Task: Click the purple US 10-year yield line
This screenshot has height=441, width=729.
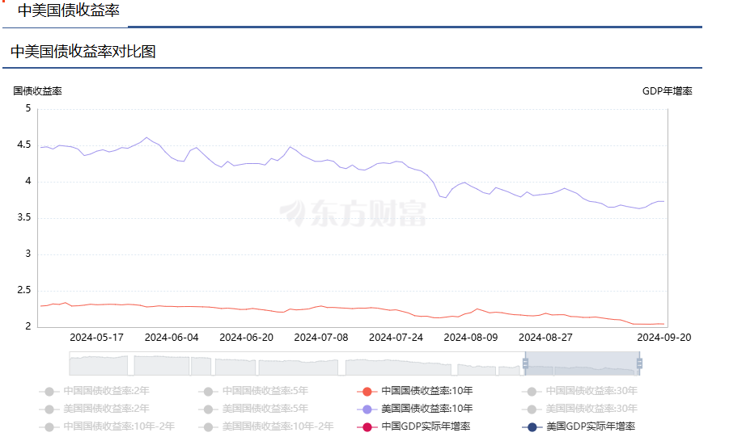Action: (x=354, y=167)
